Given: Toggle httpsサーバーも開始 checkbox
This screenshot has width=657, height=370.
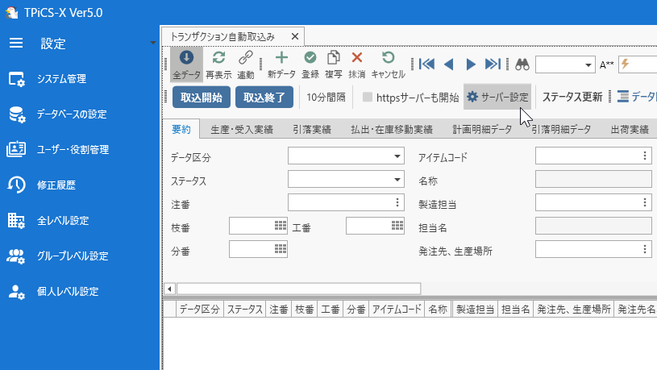Looking at the screenshot, I should [x=368, y=98].
